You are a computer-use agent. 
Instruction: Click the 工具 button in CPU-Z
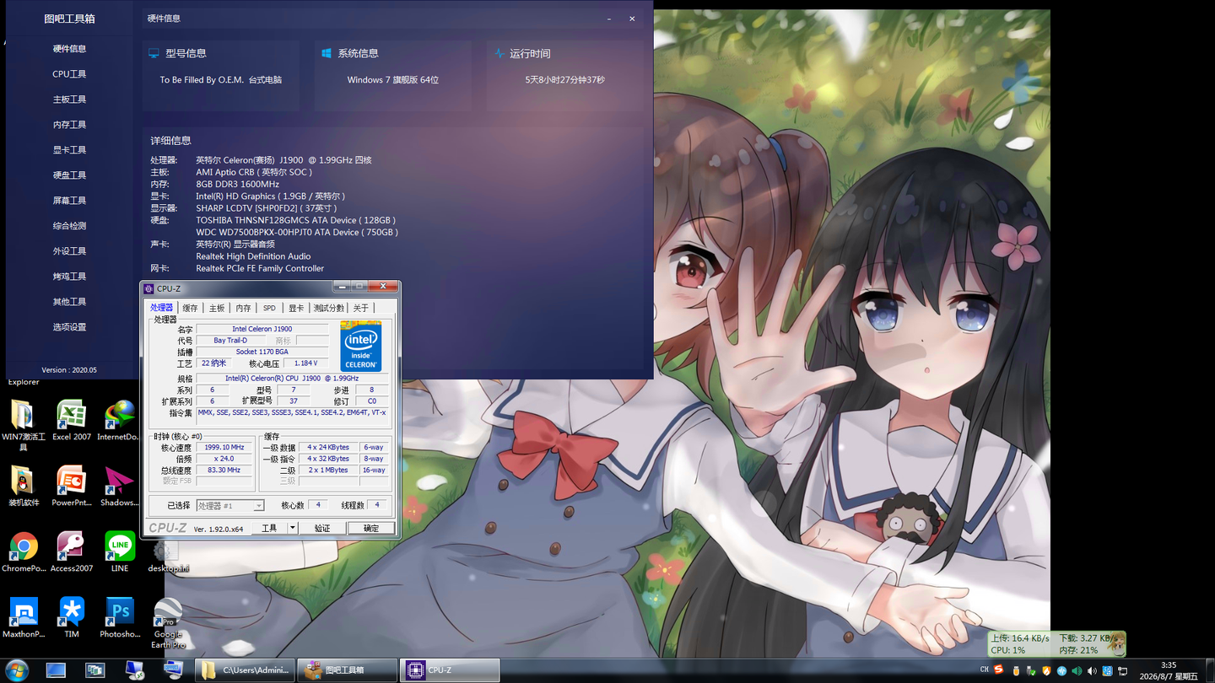tap(269, 528)
